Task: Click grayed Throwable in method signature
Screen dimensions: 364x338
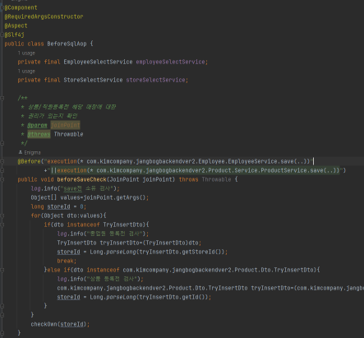Action: coord(216,179)
